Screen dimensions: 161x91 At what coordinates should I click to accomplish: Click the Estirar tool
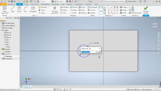(82, 10)
